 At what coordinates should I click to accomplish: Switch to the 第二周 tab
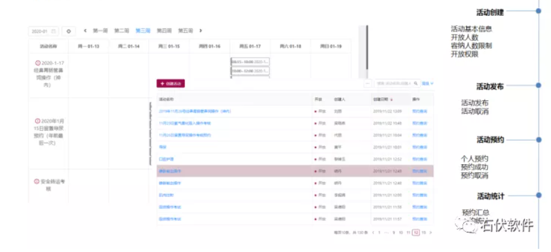121,31
